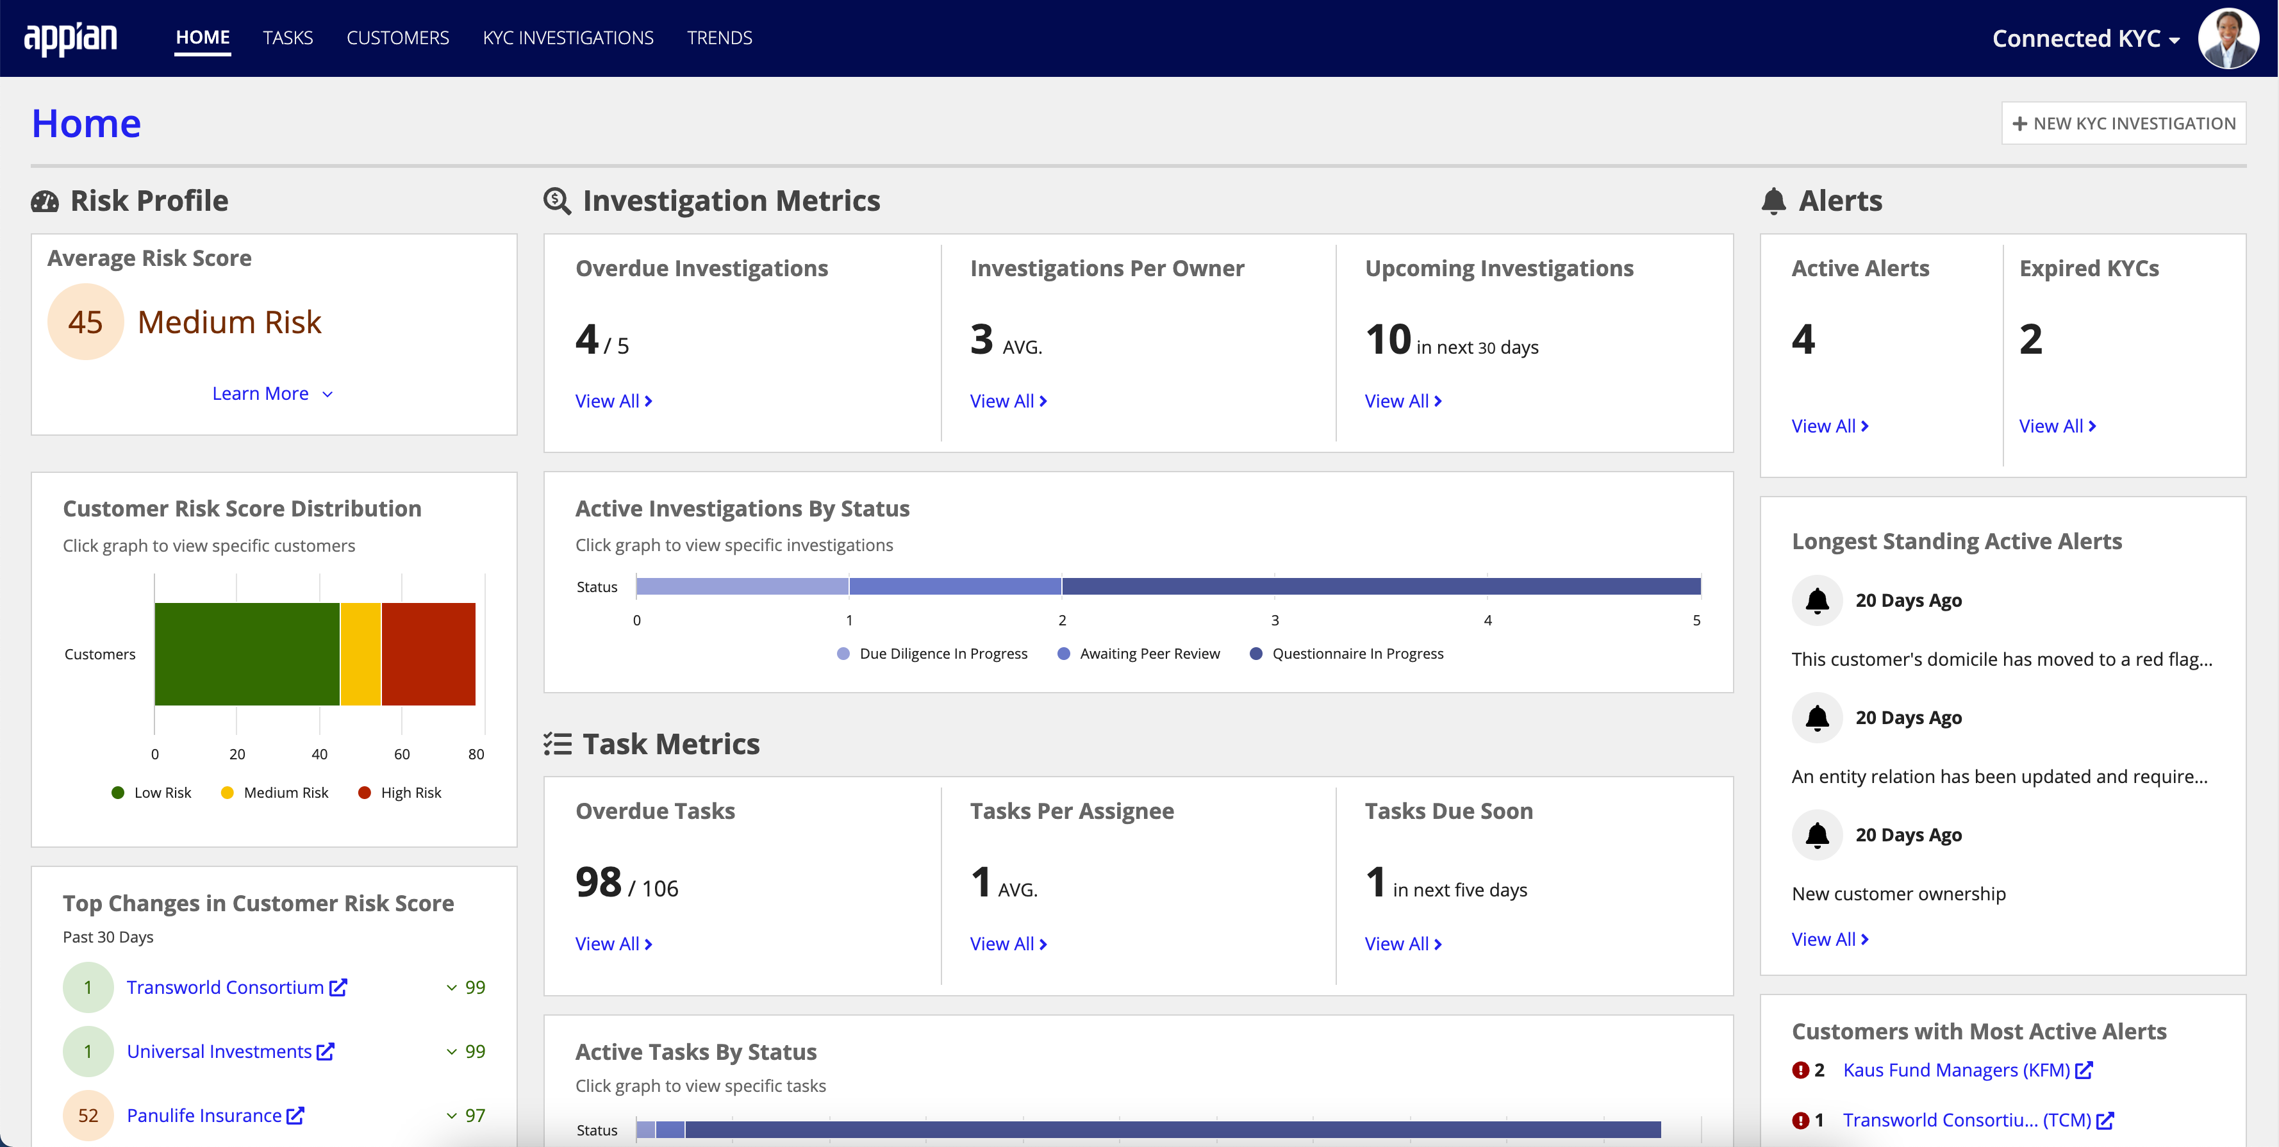Click down-arrow 97 for Panulife Insurance
This screenshot has width=2279, height=1147.
point(465,1116)
